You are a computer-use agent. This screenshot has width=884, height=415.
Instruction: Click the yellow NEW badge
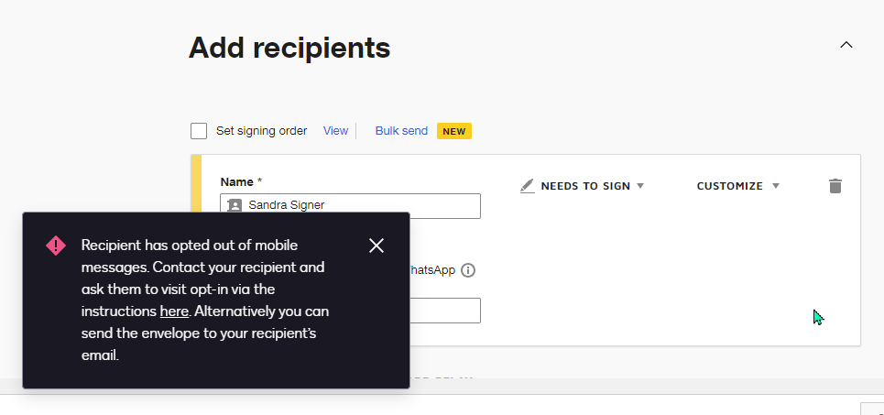[454, 131]
